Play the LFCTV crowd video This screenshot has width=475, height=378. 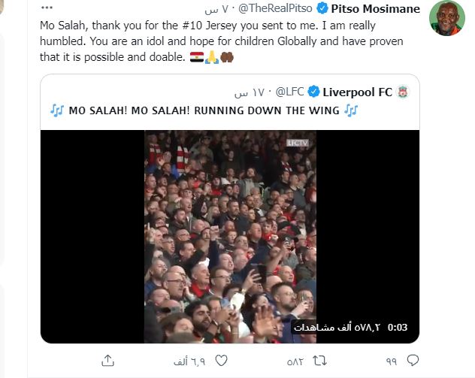pyautogui.click(x=230, y=237)
